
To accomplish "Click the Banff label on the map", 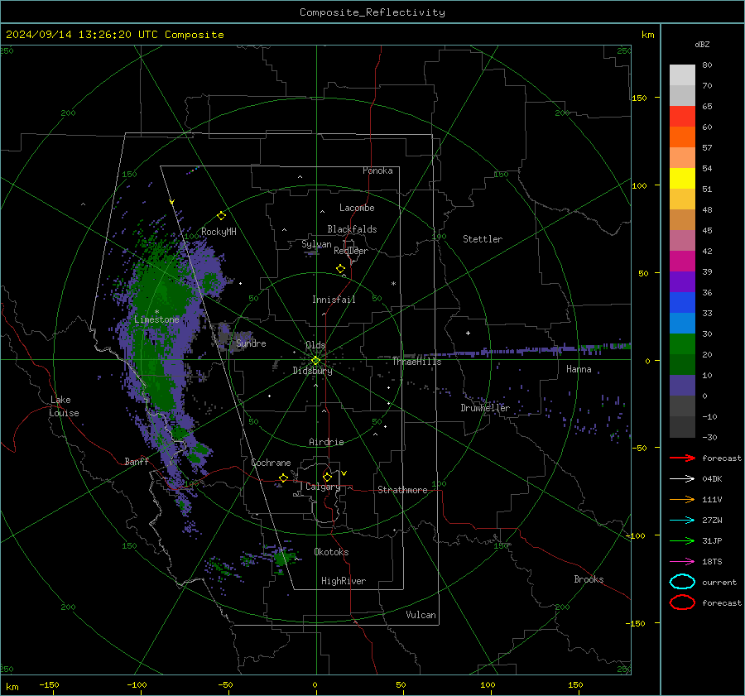I will tap(137, 461).
